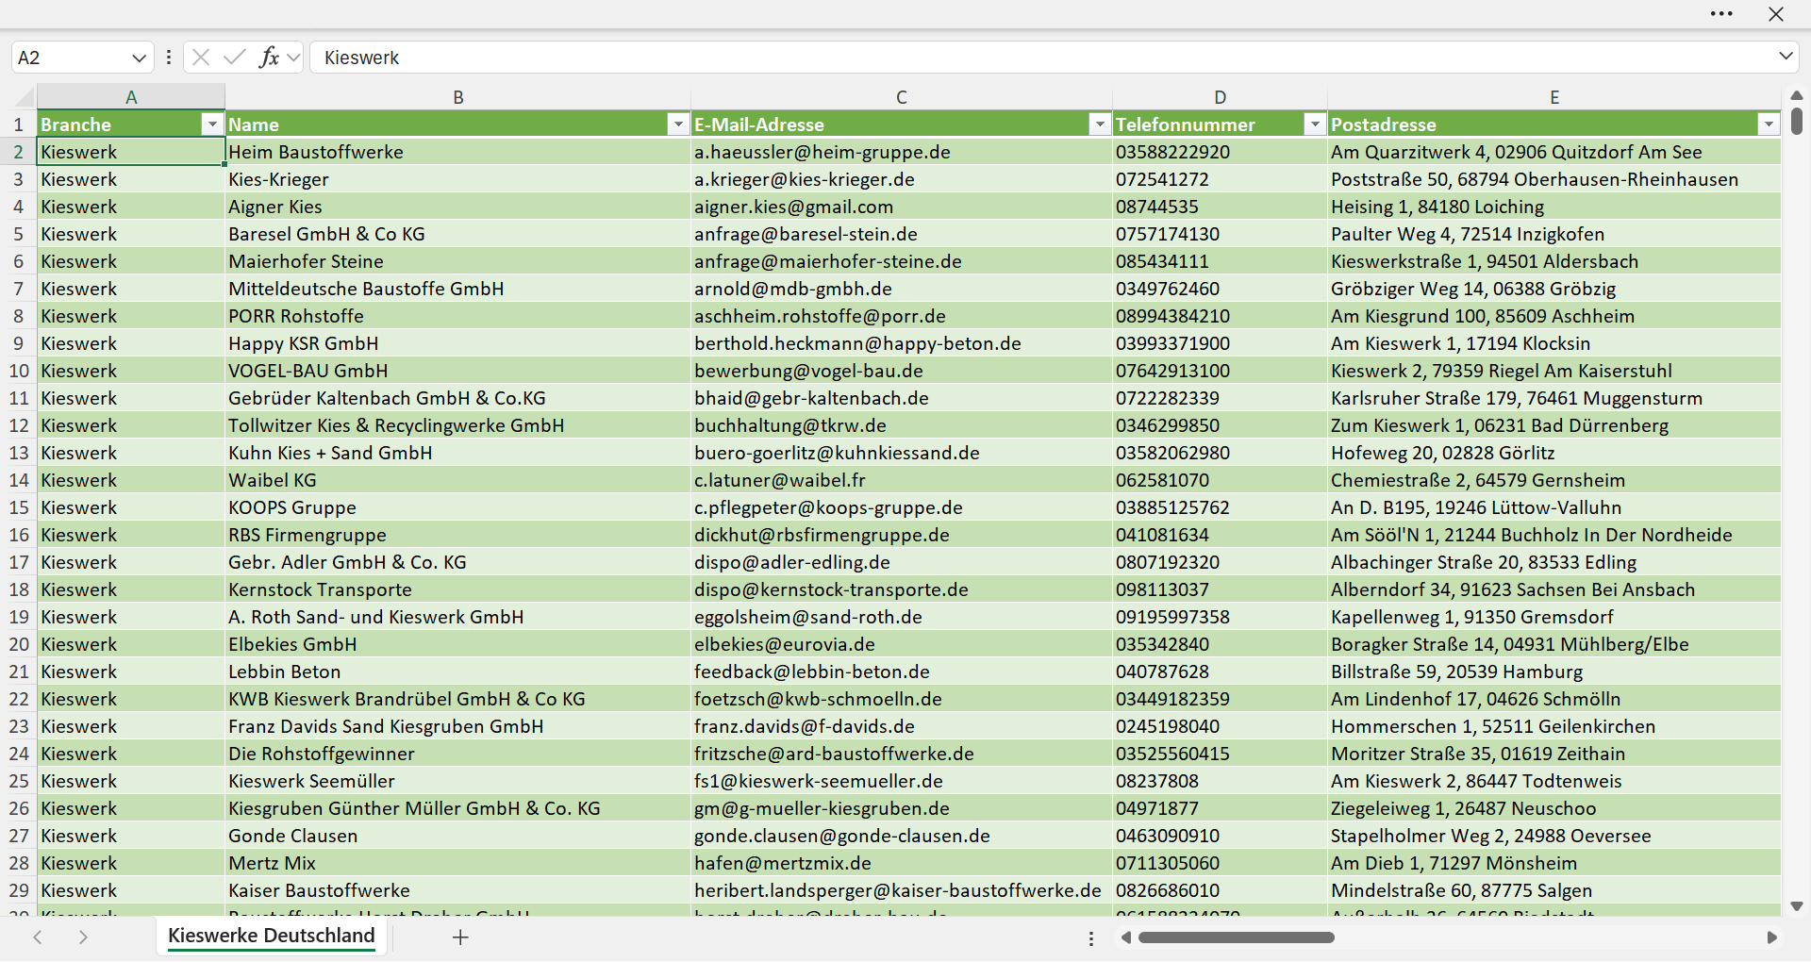Click the name box options dots icon
The width and height of the screenshot is (1811, 962).
(x=169, y=58)
